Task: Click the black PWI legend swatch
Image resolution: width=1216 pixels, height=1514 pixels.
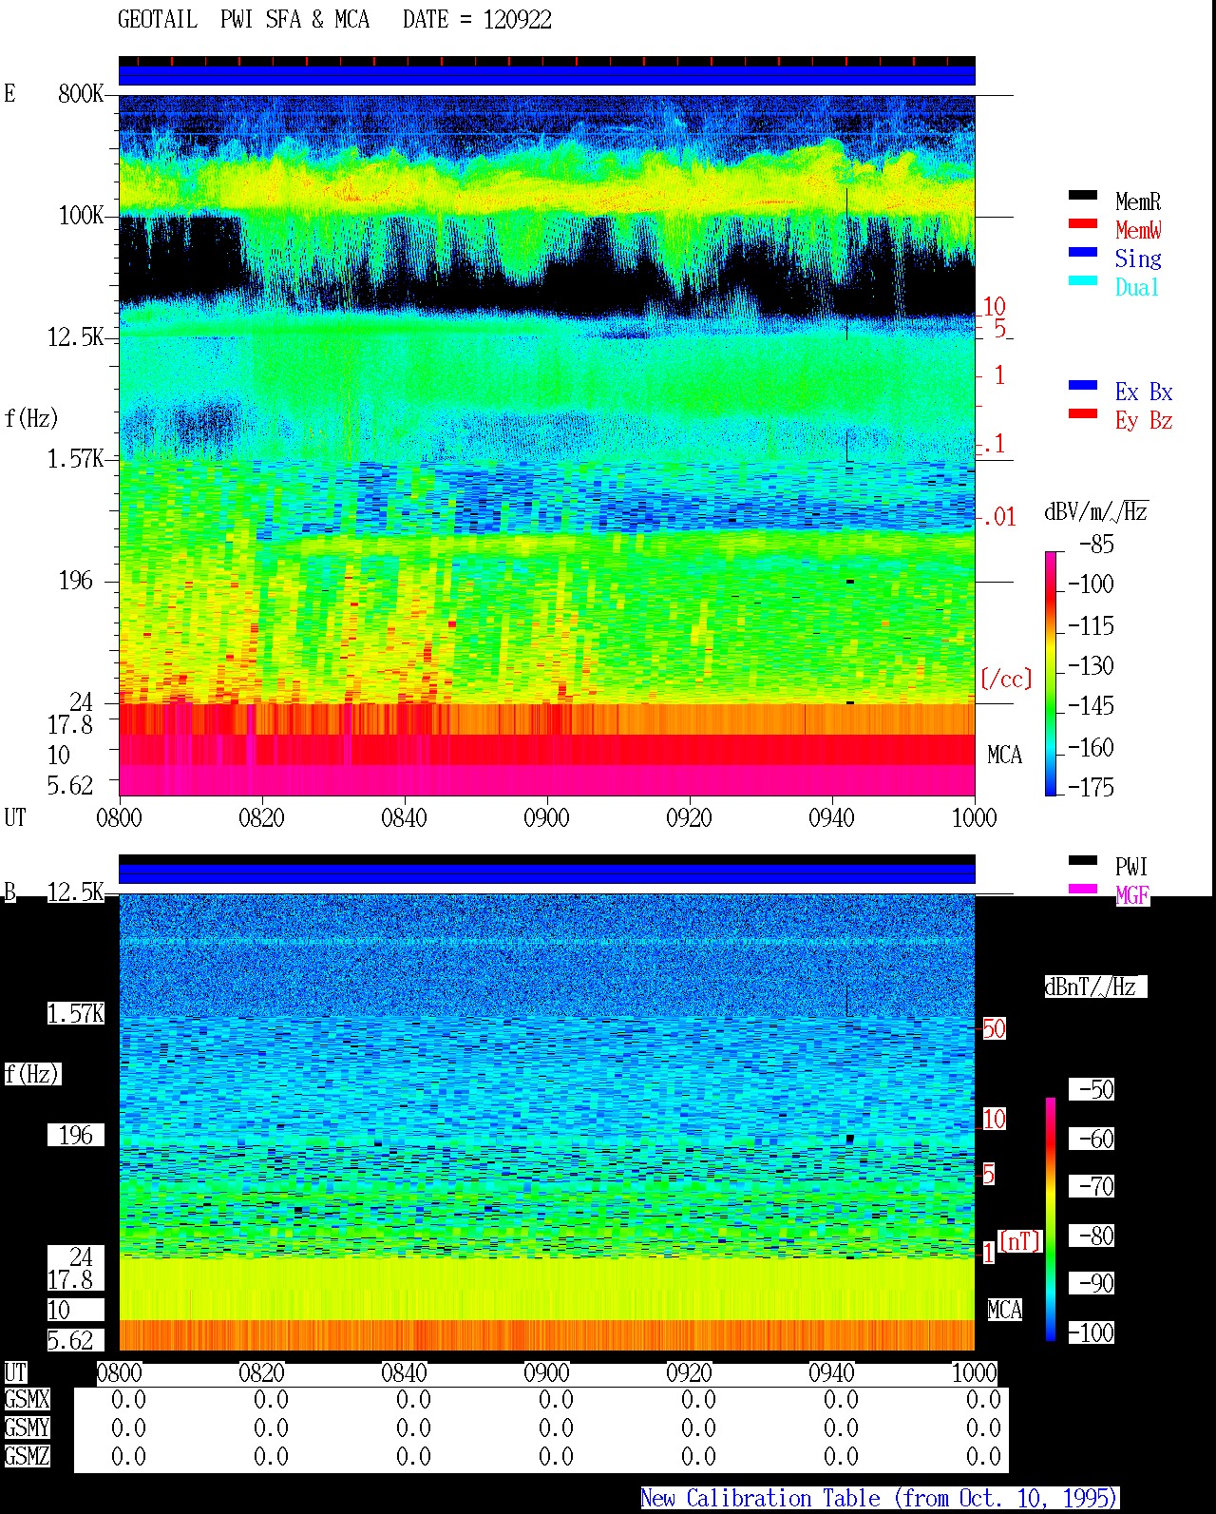Action: click(x=1083, y=860)
